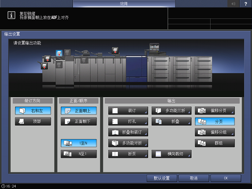Screen dimensions: 252x189
Task: Select the gray tray icon on the center folding unit
Action: pyautogui.click(x=84, y=60)
